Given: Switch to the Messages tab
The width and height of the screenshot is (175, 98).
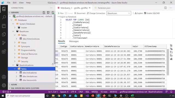Looking at the screenshot, I should (74, 41).
